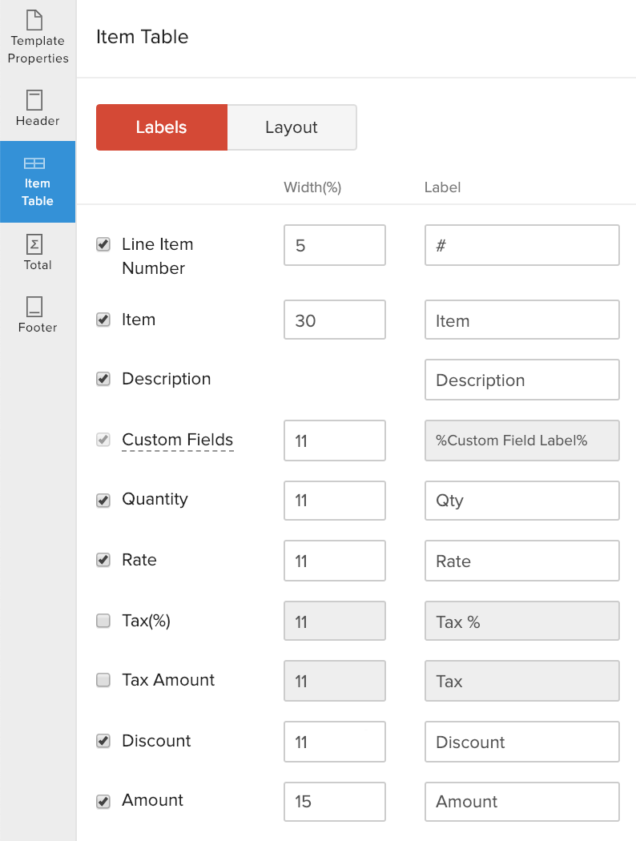This screenshot has height=841, width=636.
Task: Click the Rate label input box
Action: pyautogui.click(x=521, y=561)
